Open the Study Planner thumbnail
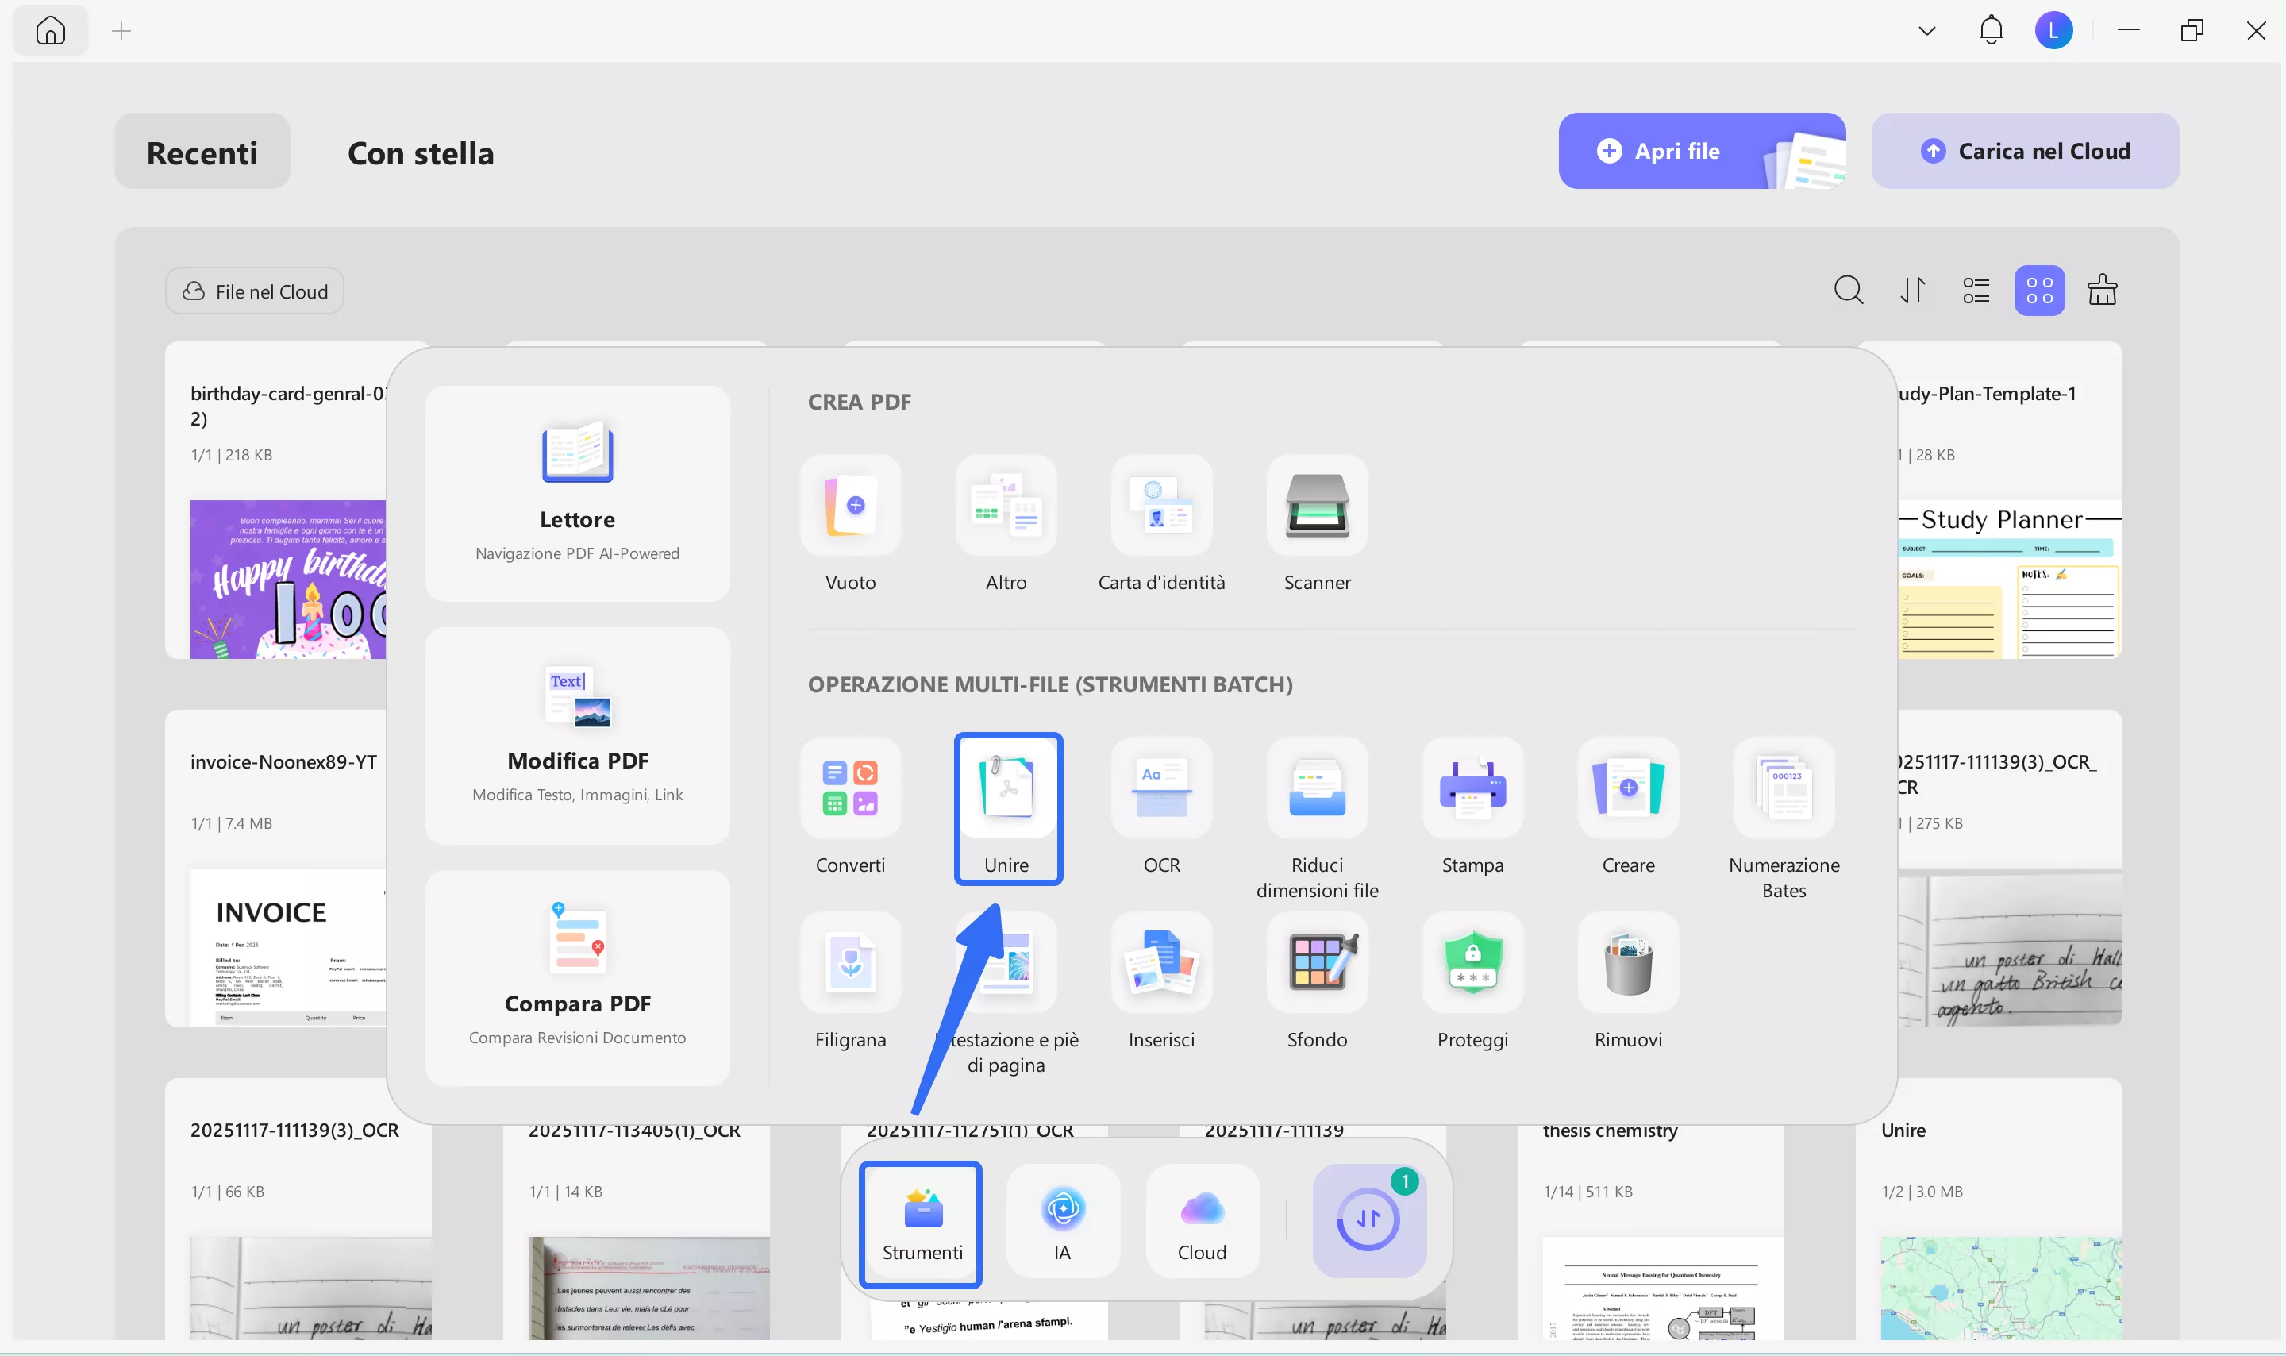Viewport: 2286px width, 1356px height. tap(2007, 579)
